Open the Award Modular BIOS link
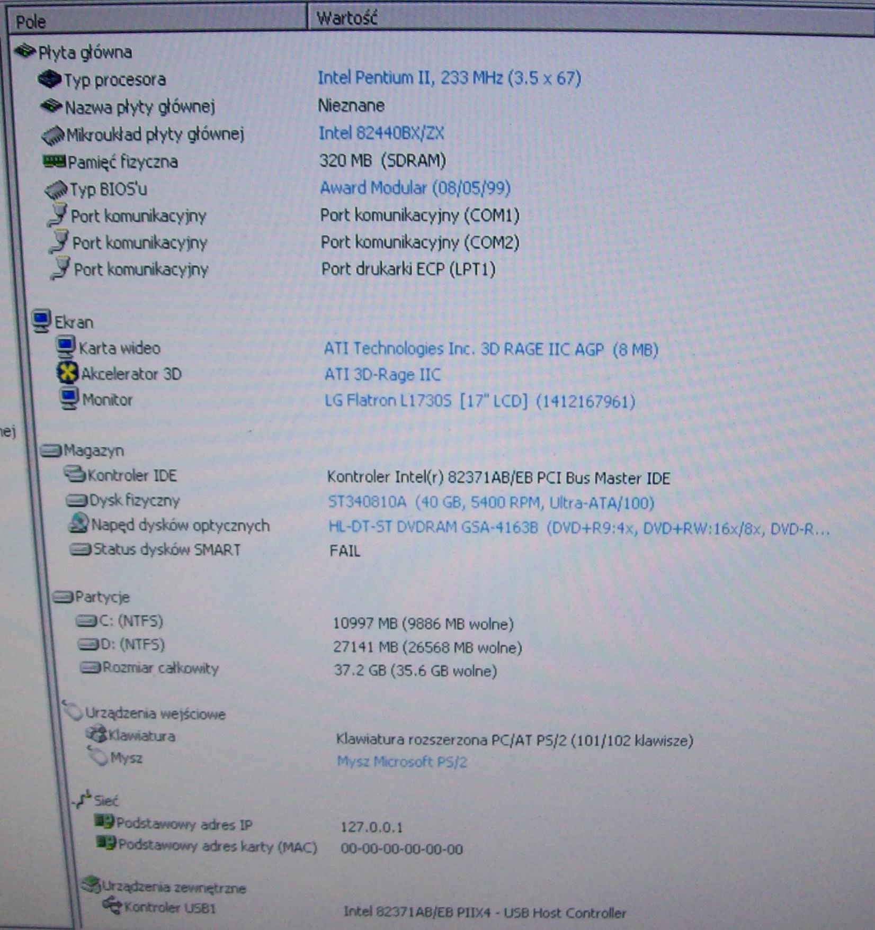 (415, 188)
